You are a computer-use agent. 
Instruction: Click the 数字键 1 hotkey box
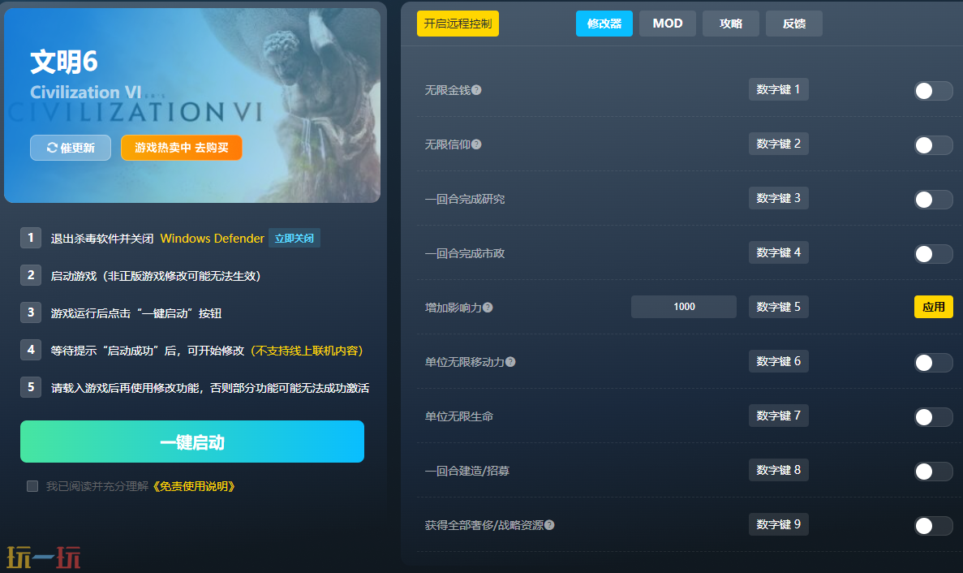(778, 89)
